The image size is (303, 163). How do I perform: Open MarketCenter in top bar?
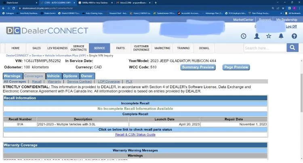(x=243, y=20)
